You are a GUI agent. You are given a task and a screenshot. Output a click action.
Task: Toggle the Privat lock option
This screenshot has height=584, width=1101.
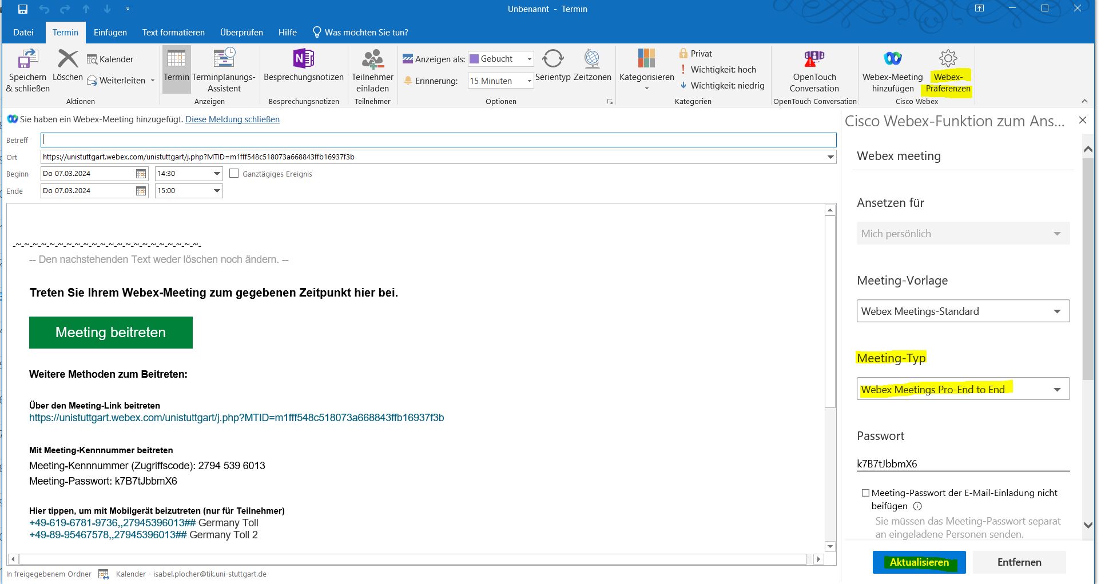click(695, 54)
